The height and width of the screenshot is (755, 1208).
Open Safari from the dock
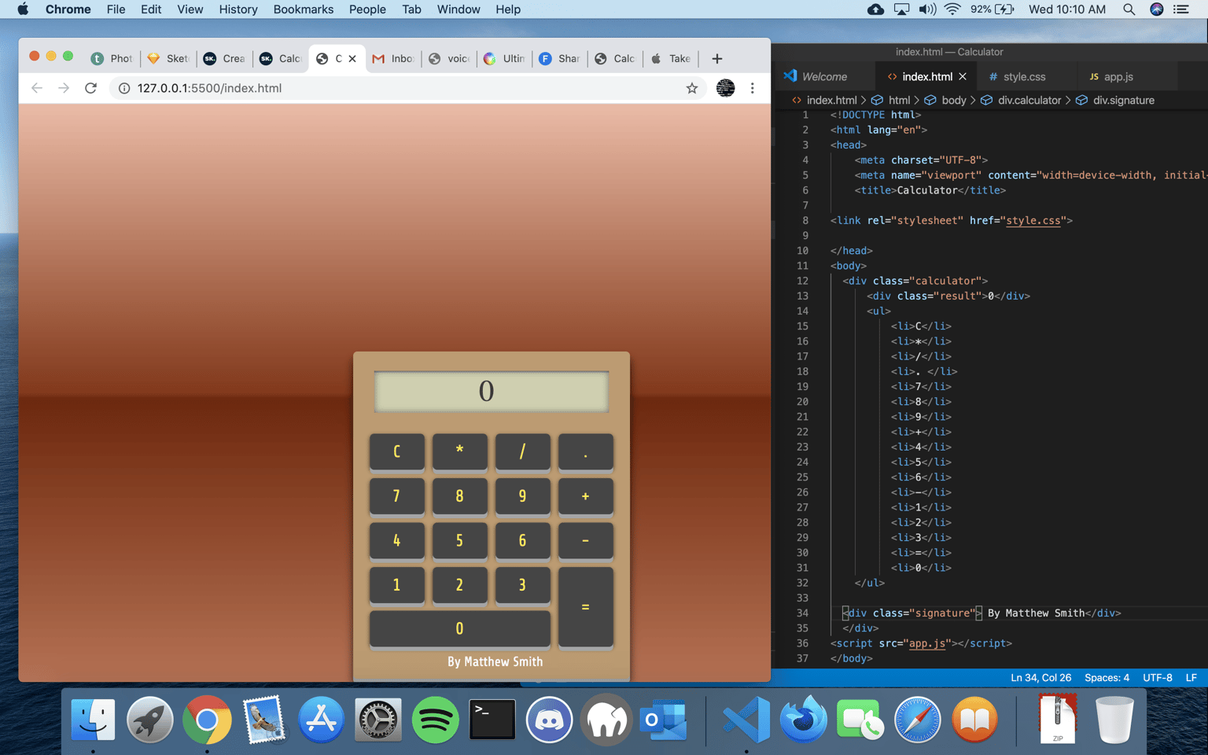coord(917,720)
